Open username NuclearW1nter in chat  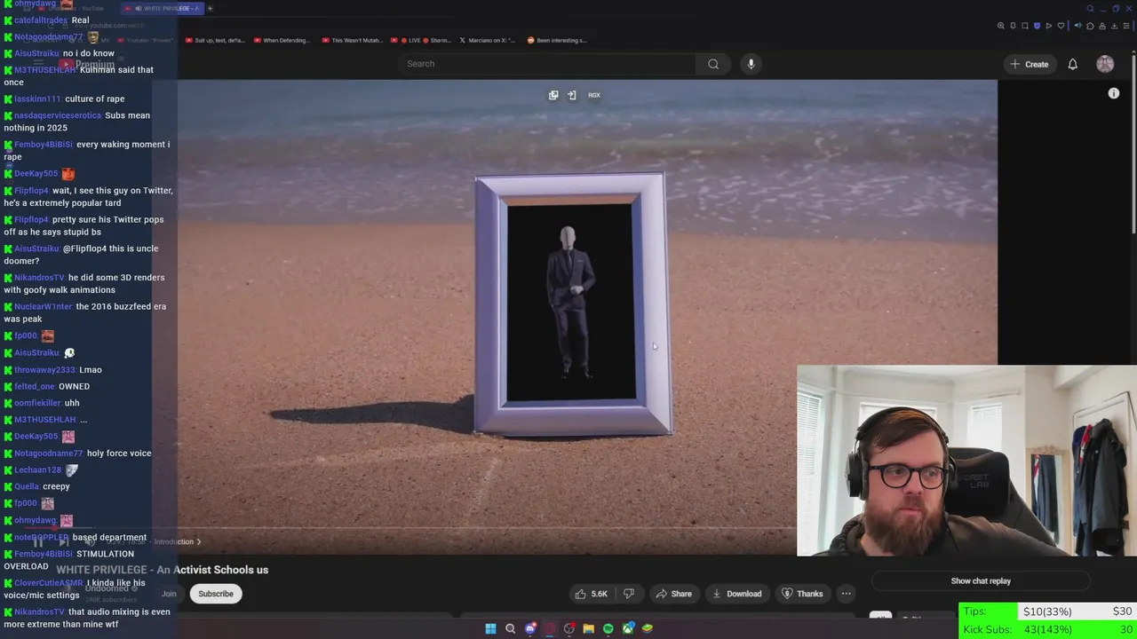(43, 307)
